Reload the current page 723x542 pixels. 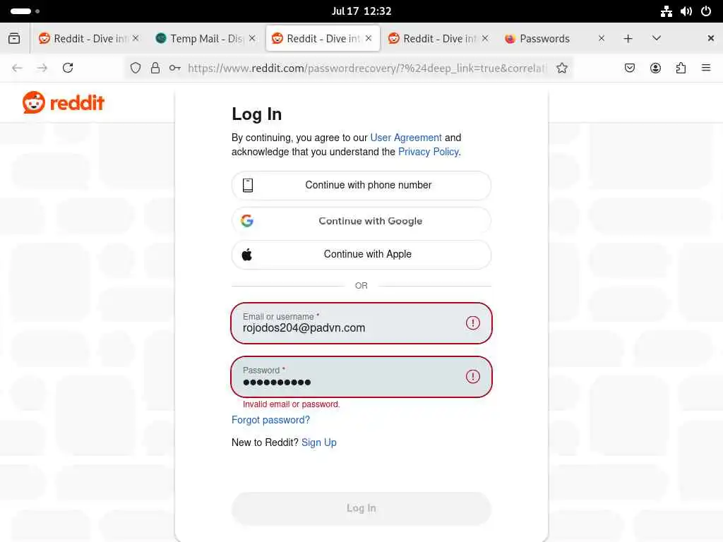pyautogui.click(x=68, y=68)
